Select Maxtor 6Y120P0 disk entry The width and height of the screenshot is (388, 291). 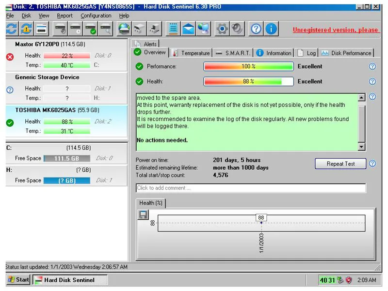66,55
